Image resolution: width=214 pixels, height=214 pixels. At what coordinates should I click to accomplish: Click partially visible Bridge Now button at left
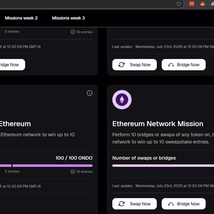[12, 65]
